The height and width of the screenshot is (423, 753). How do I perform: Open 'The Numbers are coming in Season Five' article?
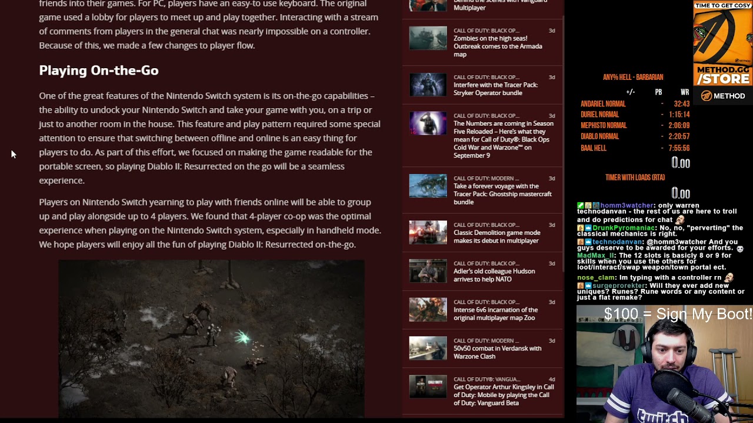[x=504, y=139]
